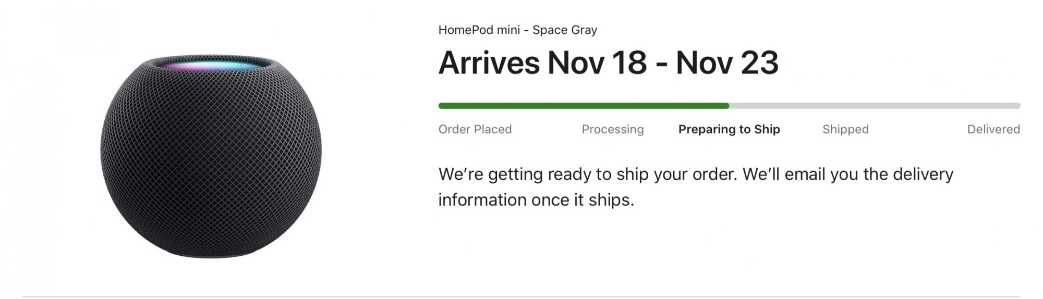Select the "Delivered" step label
The image size is (1043, 299).
click(x=993, y=129)
